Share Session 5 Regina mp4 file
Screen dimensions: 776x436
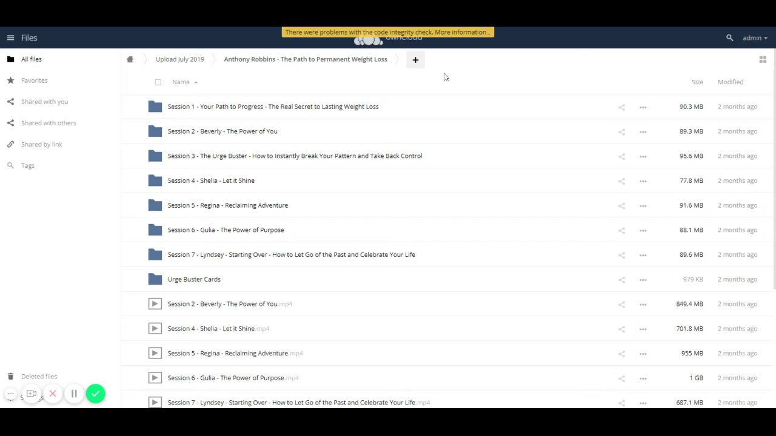tap(621, 354)
